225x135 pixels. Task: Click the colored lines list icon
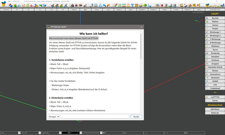point(124,6)
